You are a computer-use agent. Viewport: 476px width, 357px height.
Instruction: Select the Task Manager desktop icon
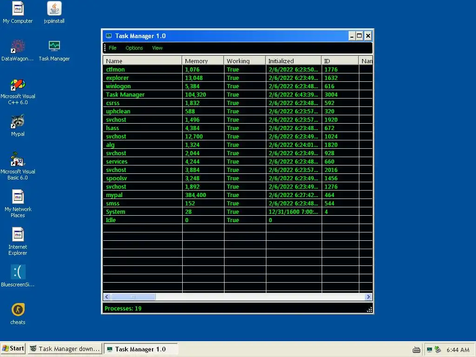(x=54, y=50)
